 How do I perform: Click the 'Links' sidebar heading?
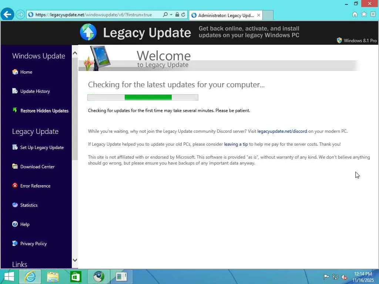(x=20, y=264)
